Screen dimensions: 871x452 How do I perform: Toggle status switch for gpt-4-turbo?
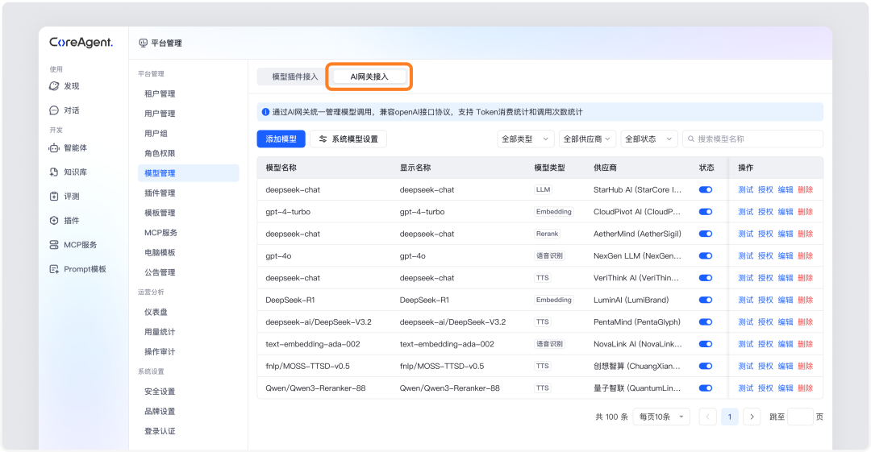tap(706, 212)
